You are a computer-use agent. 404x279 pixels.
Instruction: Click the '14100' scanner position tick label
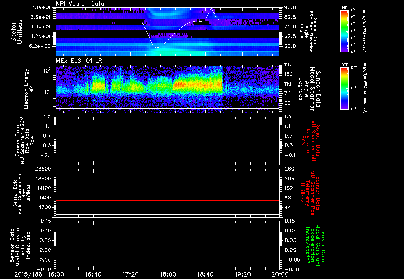[43, 188]
